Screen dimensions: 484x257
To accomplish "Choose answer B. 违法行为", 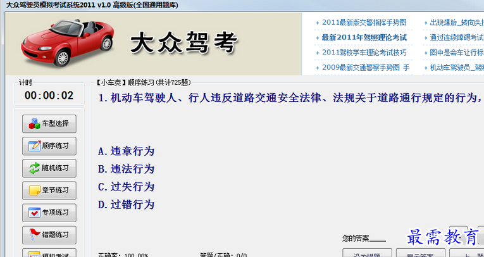I will 126,169.
